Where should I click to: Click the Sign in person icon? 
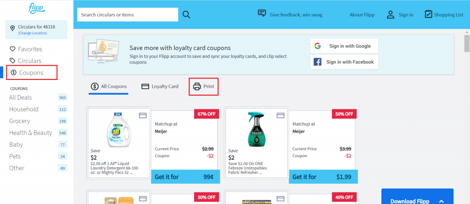[391, 15]
